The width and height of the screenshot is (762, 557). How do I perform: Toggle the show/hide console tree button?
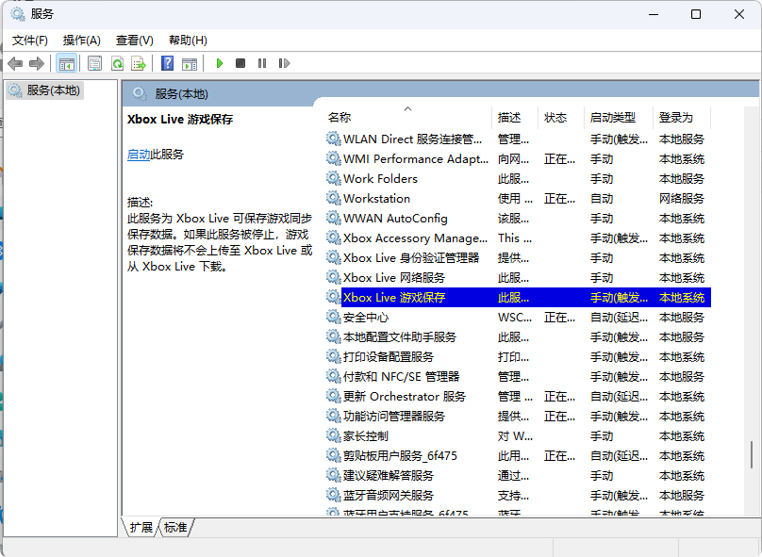point(66,63)
